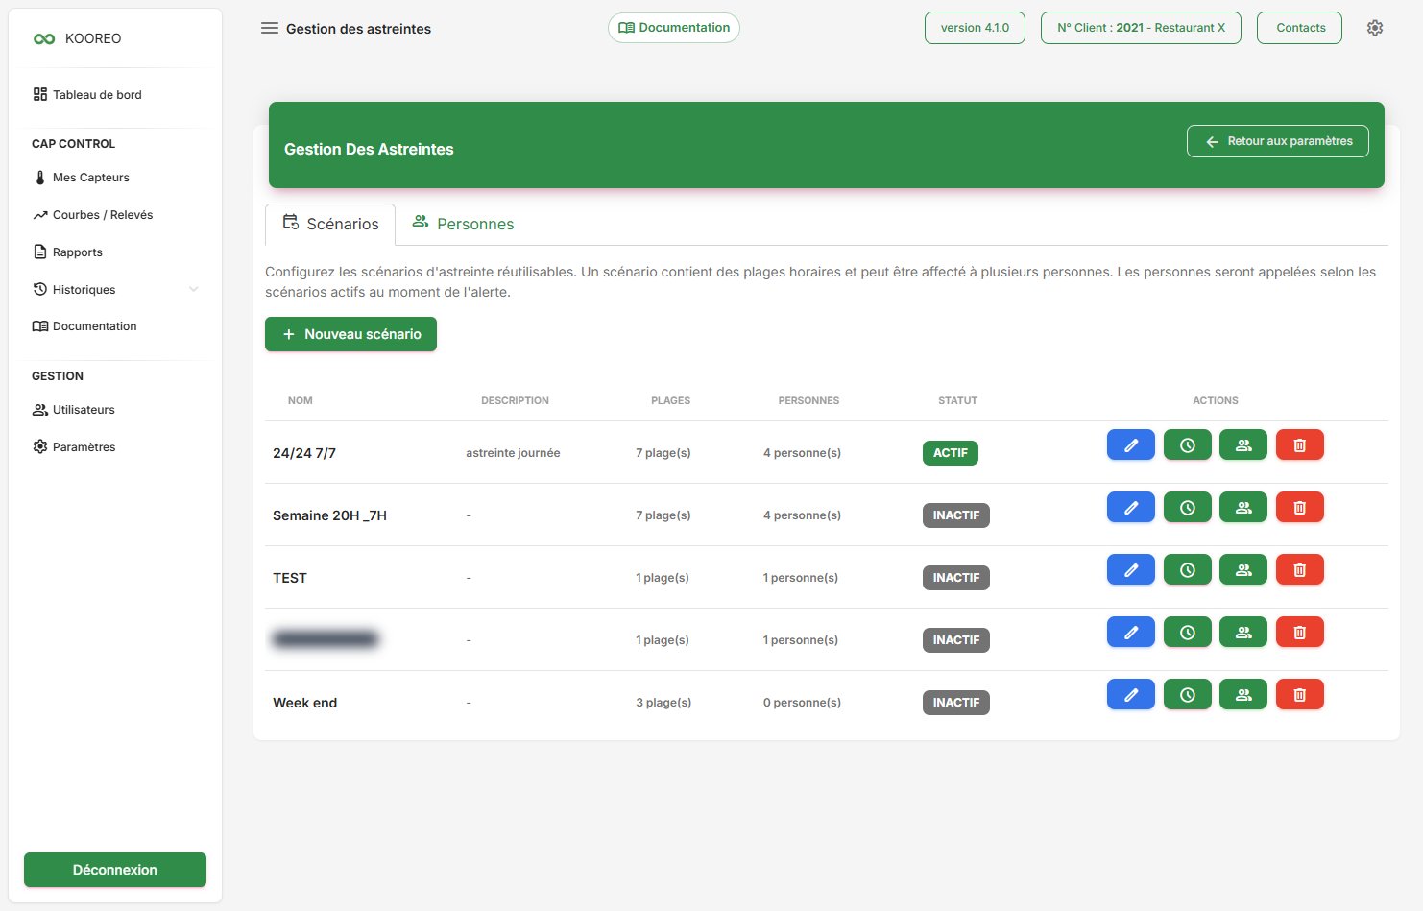Delete the 24/24 7/7 scenario

[x=1300, y=445]
